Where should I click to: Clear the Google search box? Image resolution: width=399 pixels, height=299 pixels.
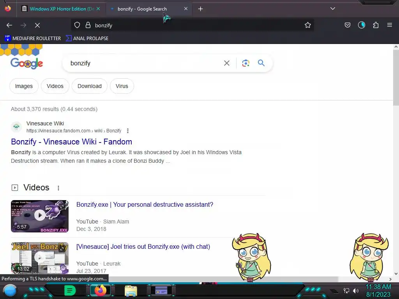point(227,63)
